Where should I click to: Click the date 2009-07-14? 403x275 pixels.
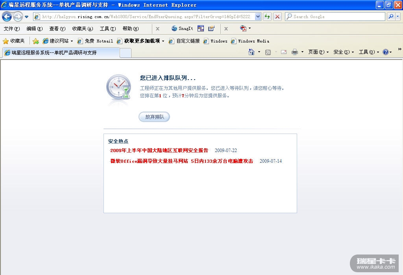tap(271, 161)
